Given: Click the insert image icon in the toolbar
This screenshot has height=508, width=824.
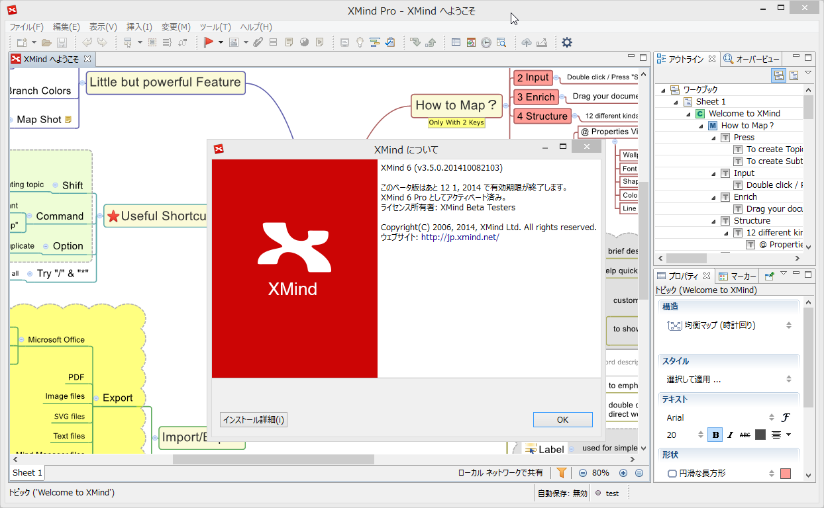Looking at the screenshot, I should coord(233,42).
